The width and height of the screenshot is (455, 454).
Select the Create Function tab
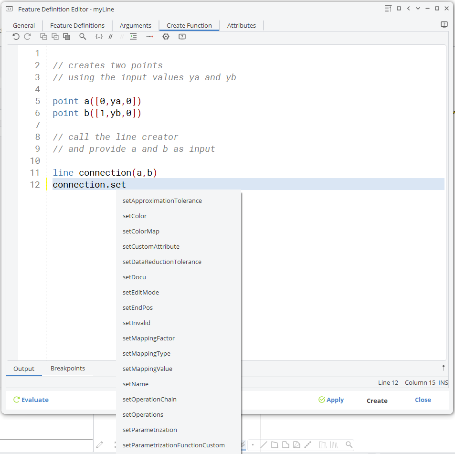pyautogui.click(x=189, y=25)
